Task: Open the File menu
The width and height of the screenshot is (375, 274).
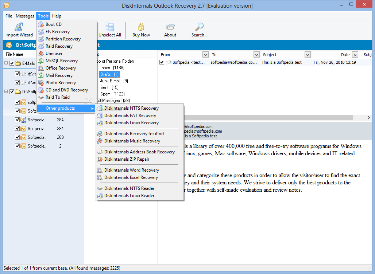Action: tap(9, 16)
